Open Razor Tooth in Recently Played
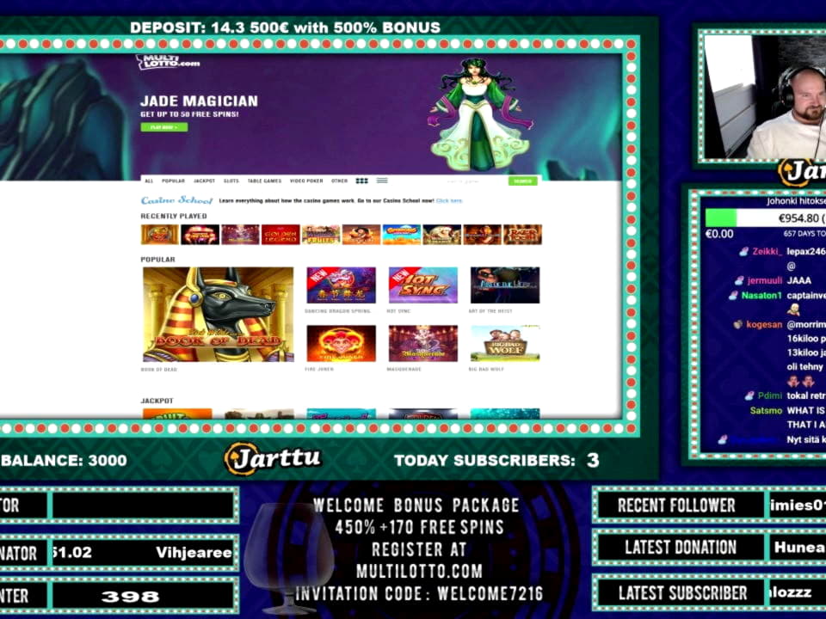This screenshot has width=826, height=619. click(522, 235)
